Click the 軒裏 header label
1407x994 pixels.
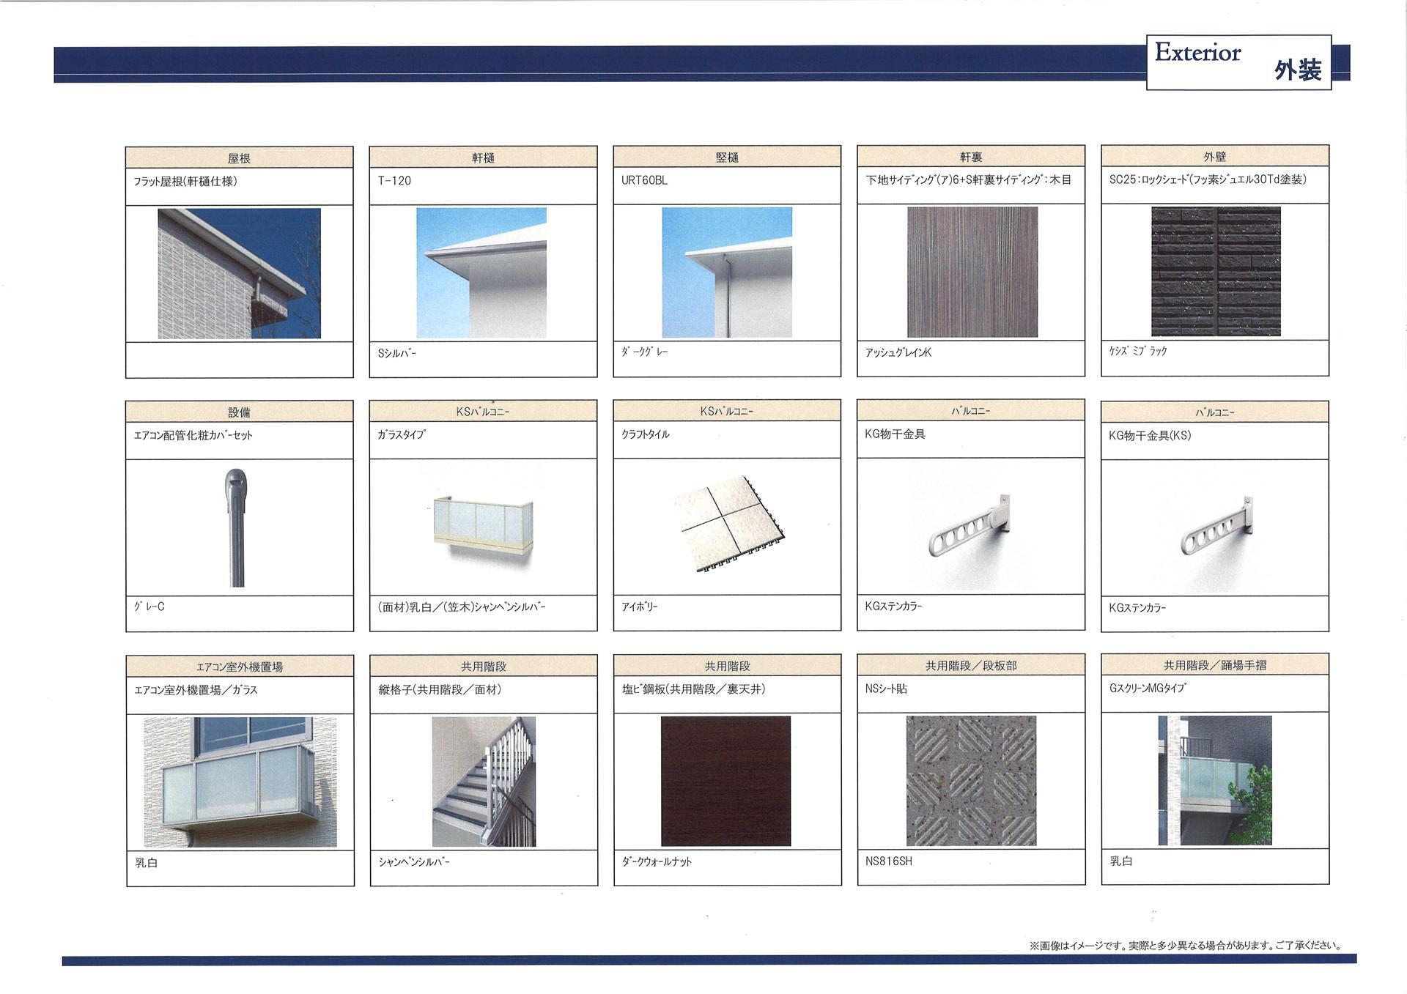click(x=971, y=157)
